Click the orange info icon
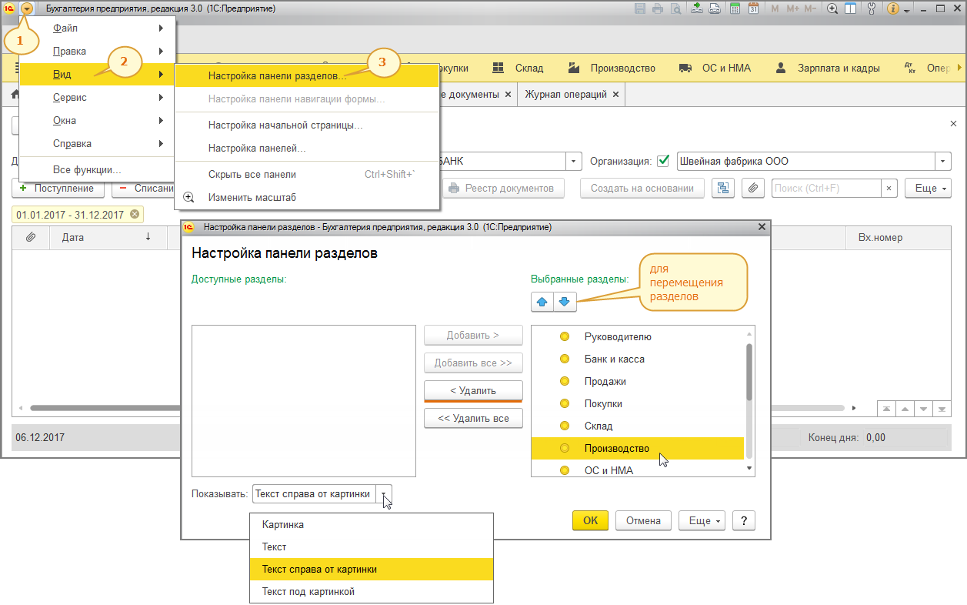This screenshot has width=967, height=605. 893,8
